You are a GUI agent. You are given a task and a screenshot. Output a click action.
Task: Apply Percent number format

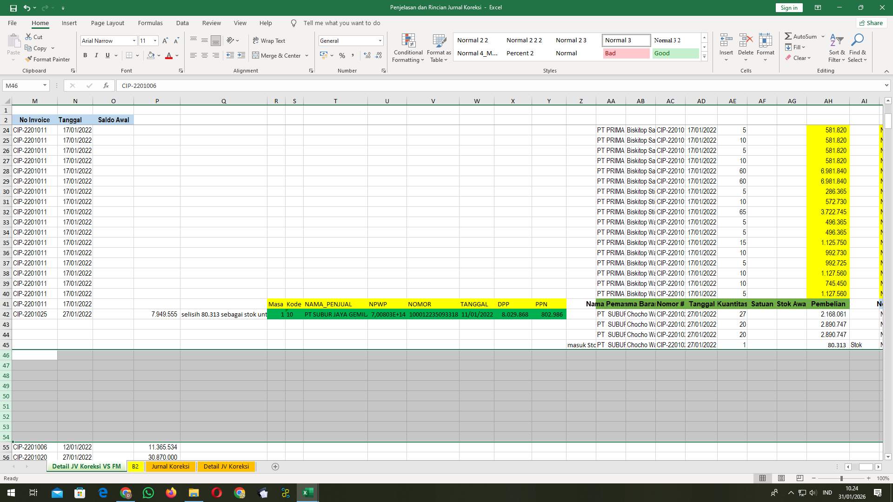tap(342, 55)
